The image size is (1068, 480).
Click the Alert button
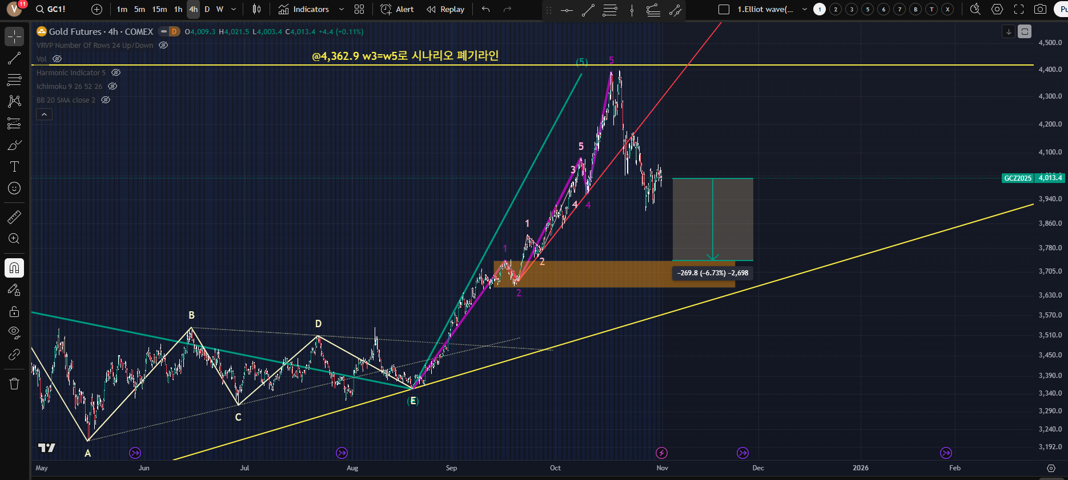pos(398,9)
